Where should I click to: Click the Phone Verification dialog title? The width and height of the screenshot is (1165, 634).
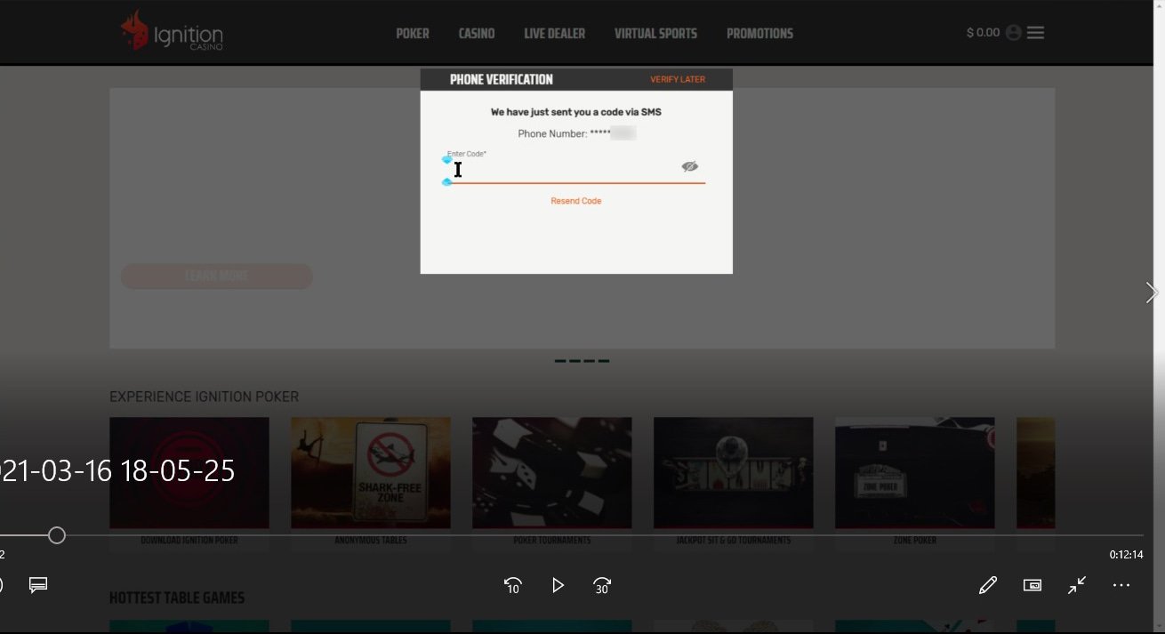(502, 79)
